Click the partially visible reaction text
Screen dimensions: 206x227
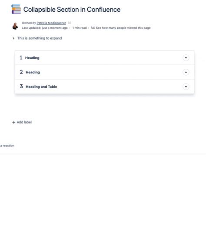[7, 146]
